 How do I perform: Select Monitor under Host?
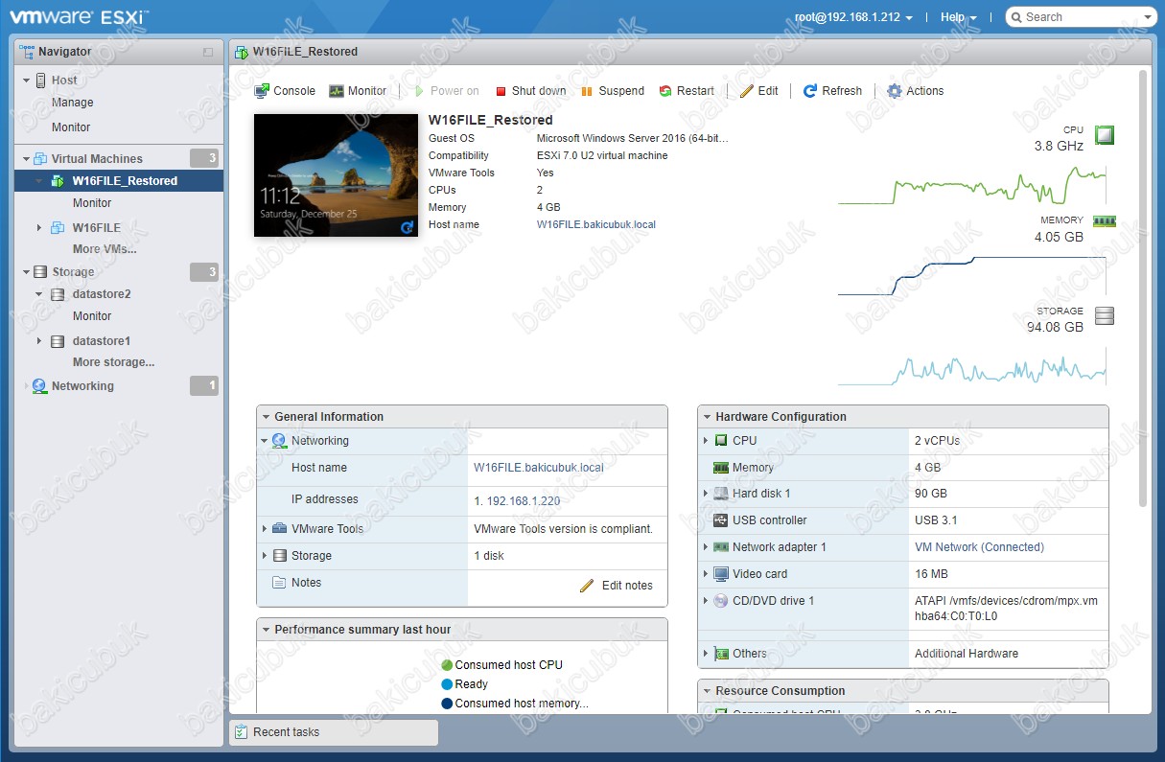pyautogui.click(x=71, y=127)
